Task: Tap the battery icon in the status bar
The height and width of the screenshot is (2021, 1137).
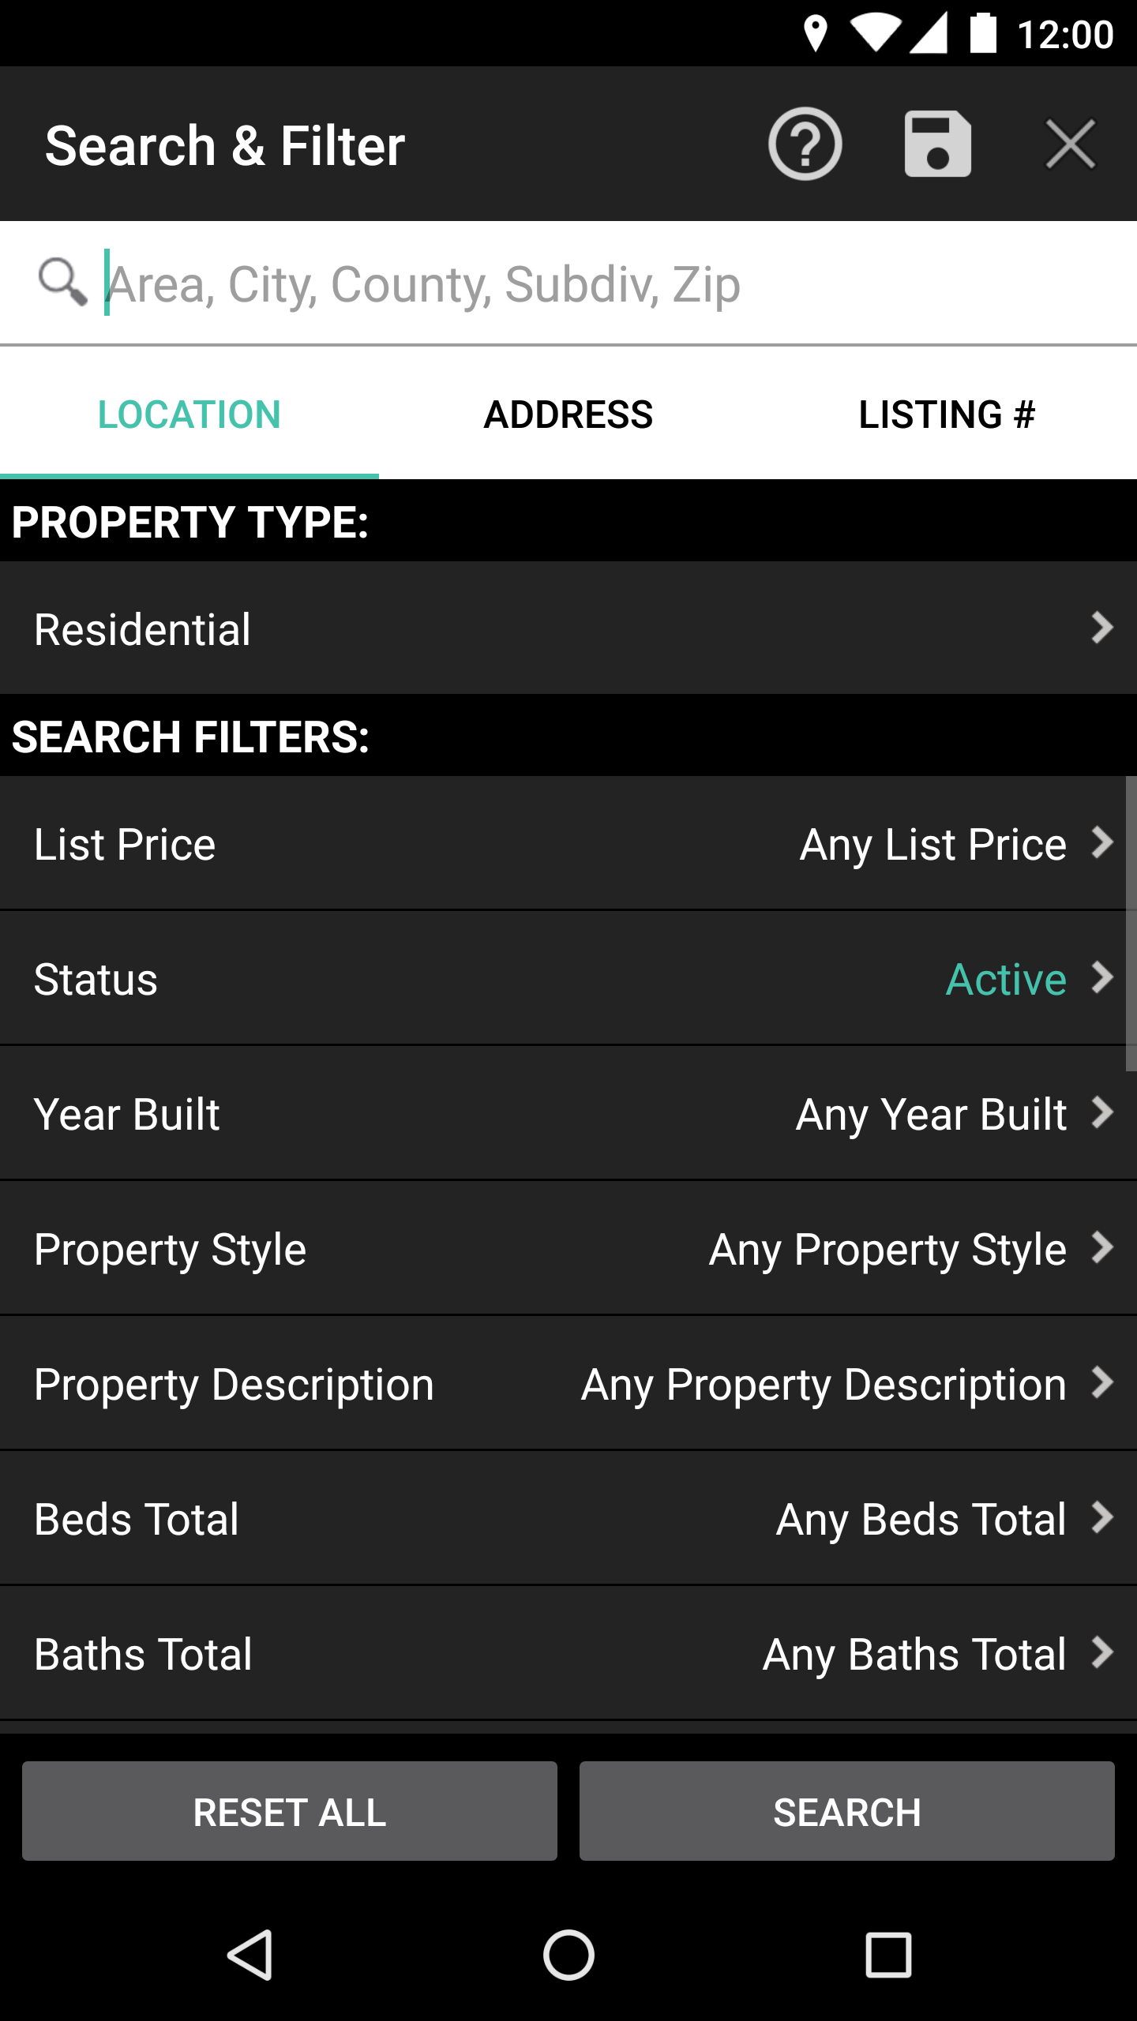Action: click(x=983, y=33)
